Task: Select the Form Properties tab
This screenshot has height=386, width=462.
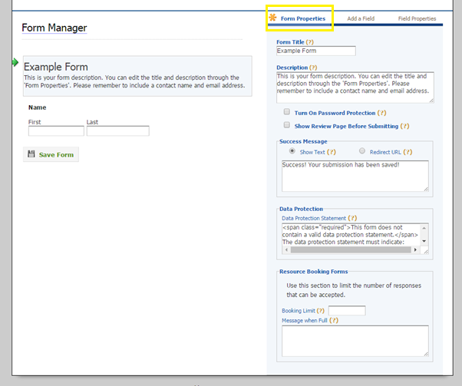Action: tap(302, 18)
